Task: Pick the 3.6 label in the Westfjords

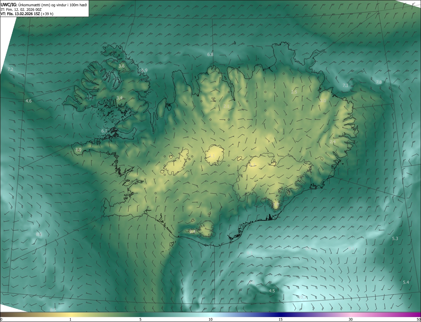Action: coord(121,66)
